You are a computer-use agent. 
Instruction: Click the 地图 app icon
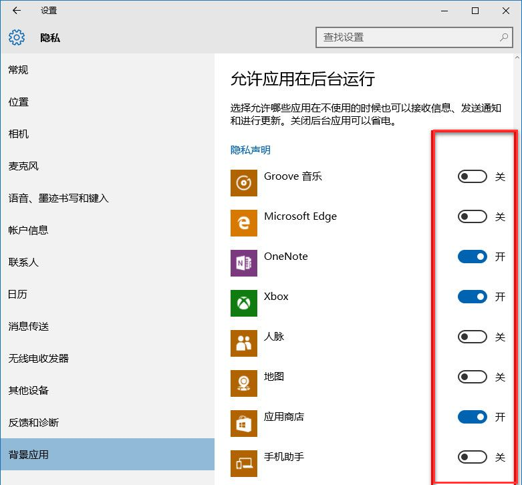[x=244, y=383]
